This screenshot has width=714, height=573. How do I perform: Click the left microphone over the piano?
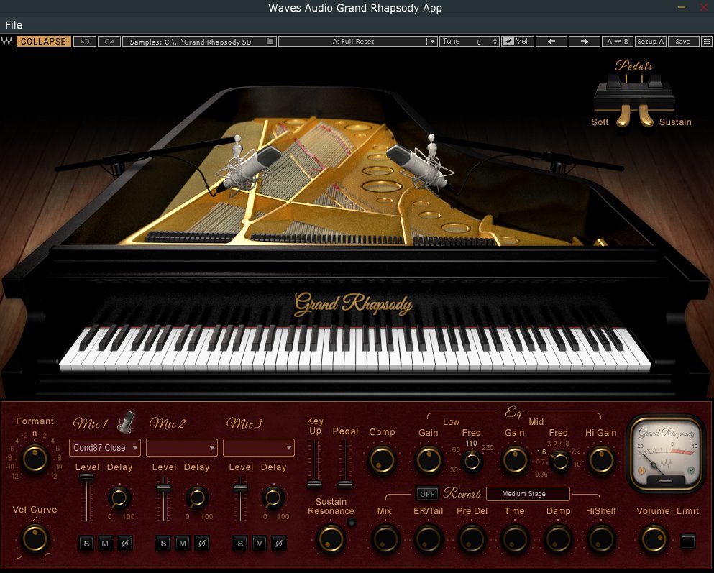(x=250, y=168)
